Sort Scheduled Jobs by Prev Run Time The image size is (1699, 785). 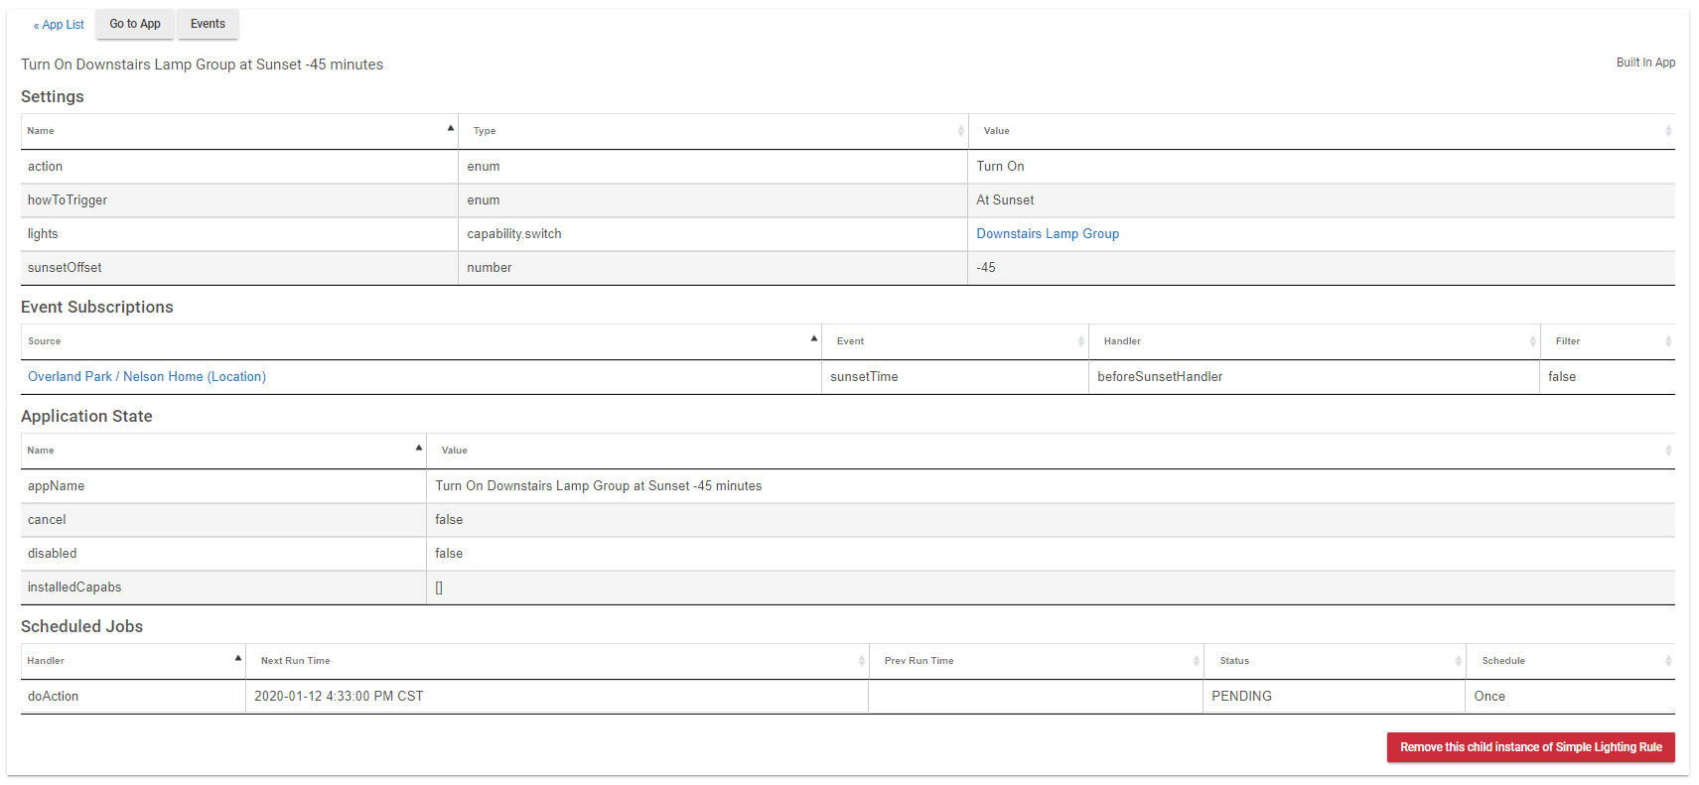point(1036,661)
